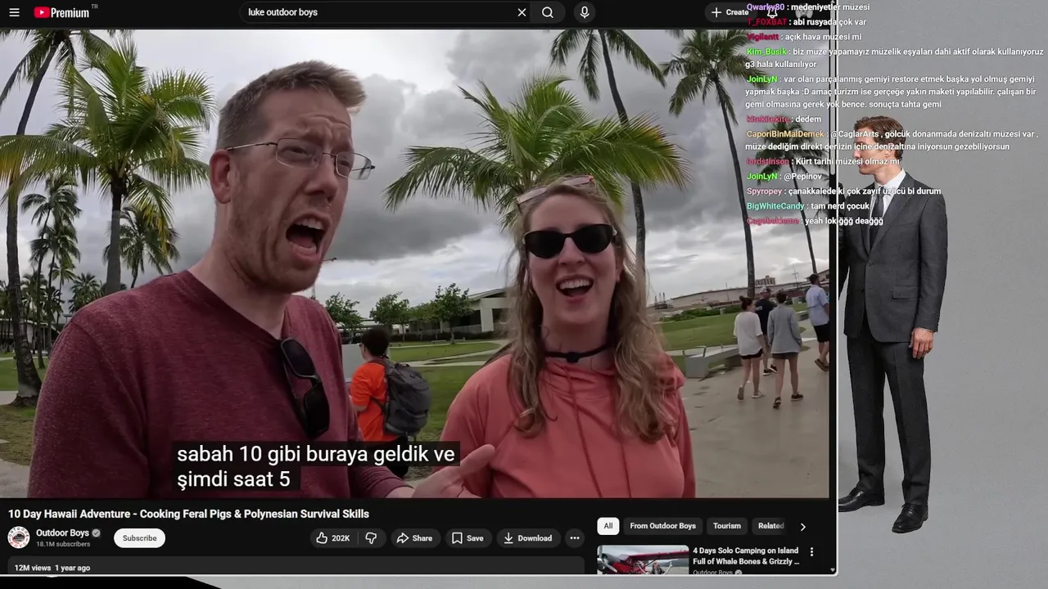The image size is (1048, 589).
Task: Click the search magnifier button
Action: [x=548, y=12]
